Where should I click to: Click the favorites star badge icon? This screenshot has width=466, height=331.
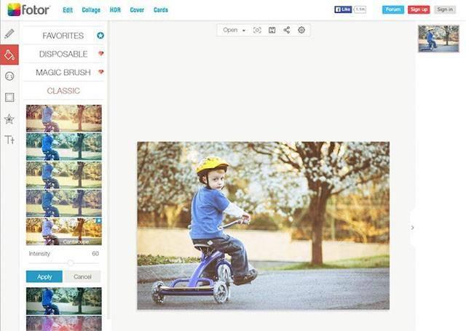tap(100, 36)
